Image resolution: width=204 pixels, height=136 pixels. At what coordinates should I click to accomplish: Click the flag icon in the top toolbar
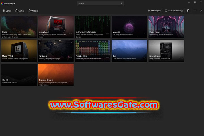pos(188,11)
